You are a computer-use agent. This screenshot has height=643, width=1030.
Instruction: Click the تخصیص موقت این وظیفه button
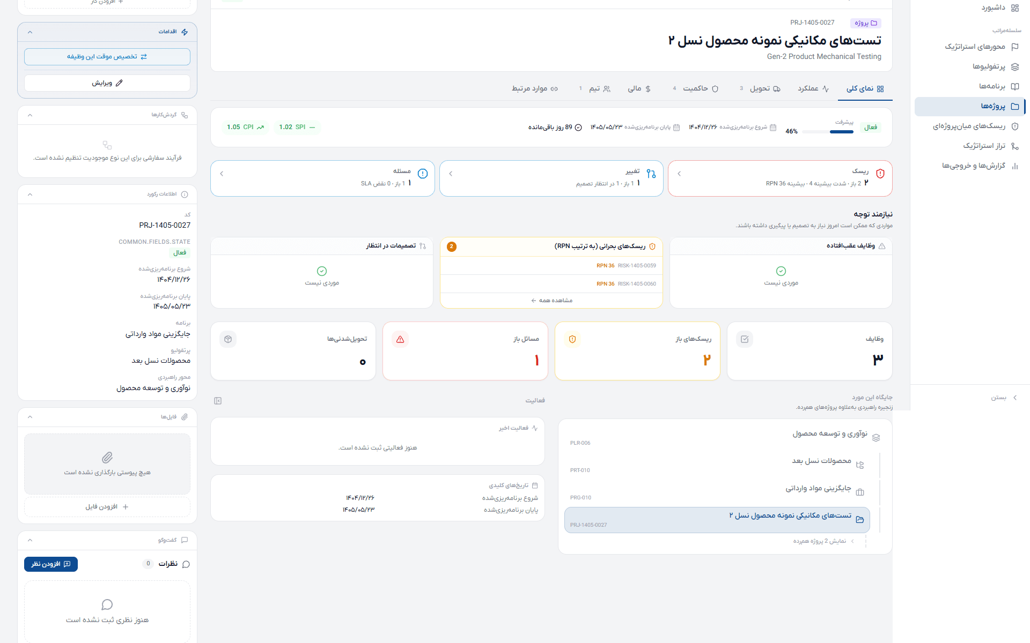tap(107, 57)
